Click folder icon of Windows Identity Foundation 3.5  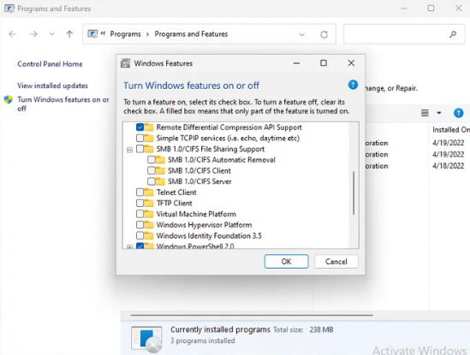tap(149, 235)
